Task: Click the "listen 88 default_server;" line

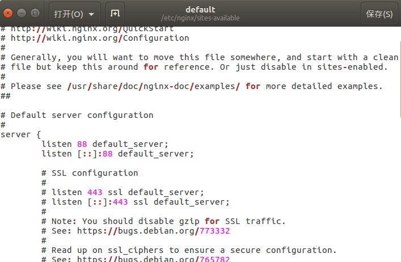Action: (x=105, y=144)
